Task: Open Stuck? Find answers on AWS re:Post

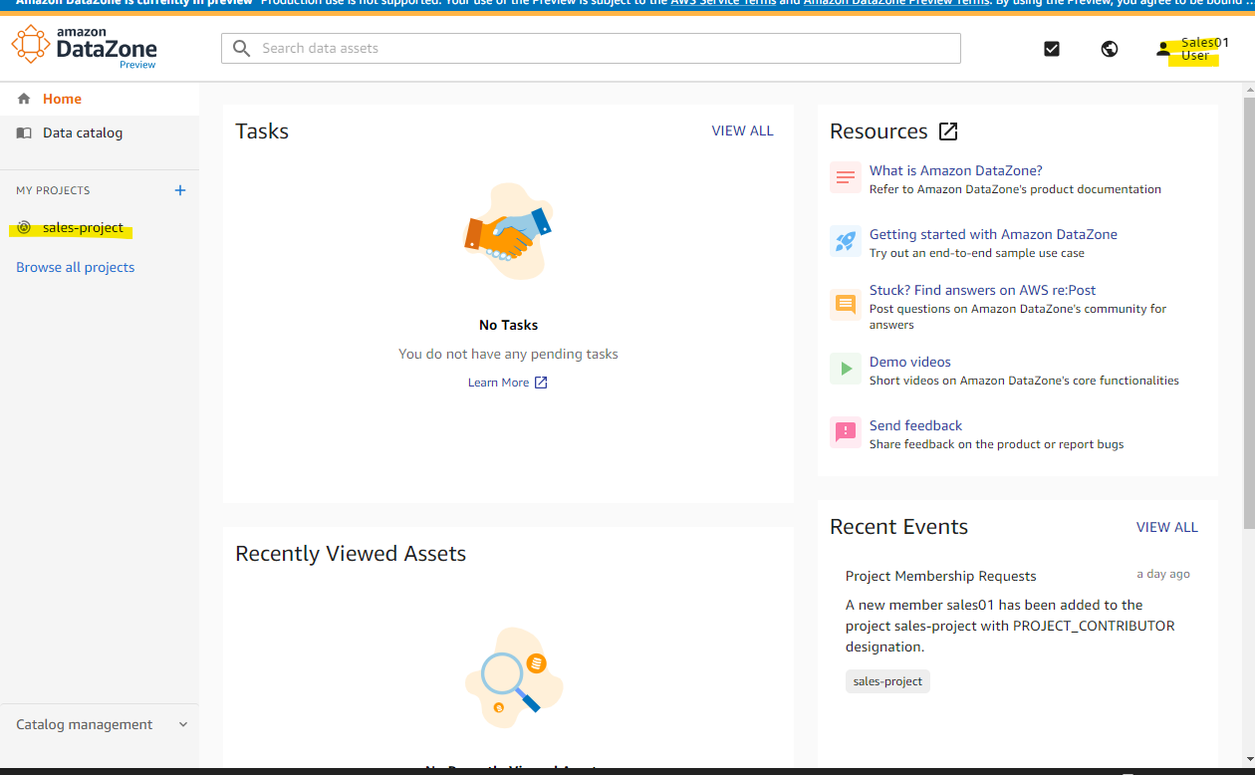Action: (982, 290)
